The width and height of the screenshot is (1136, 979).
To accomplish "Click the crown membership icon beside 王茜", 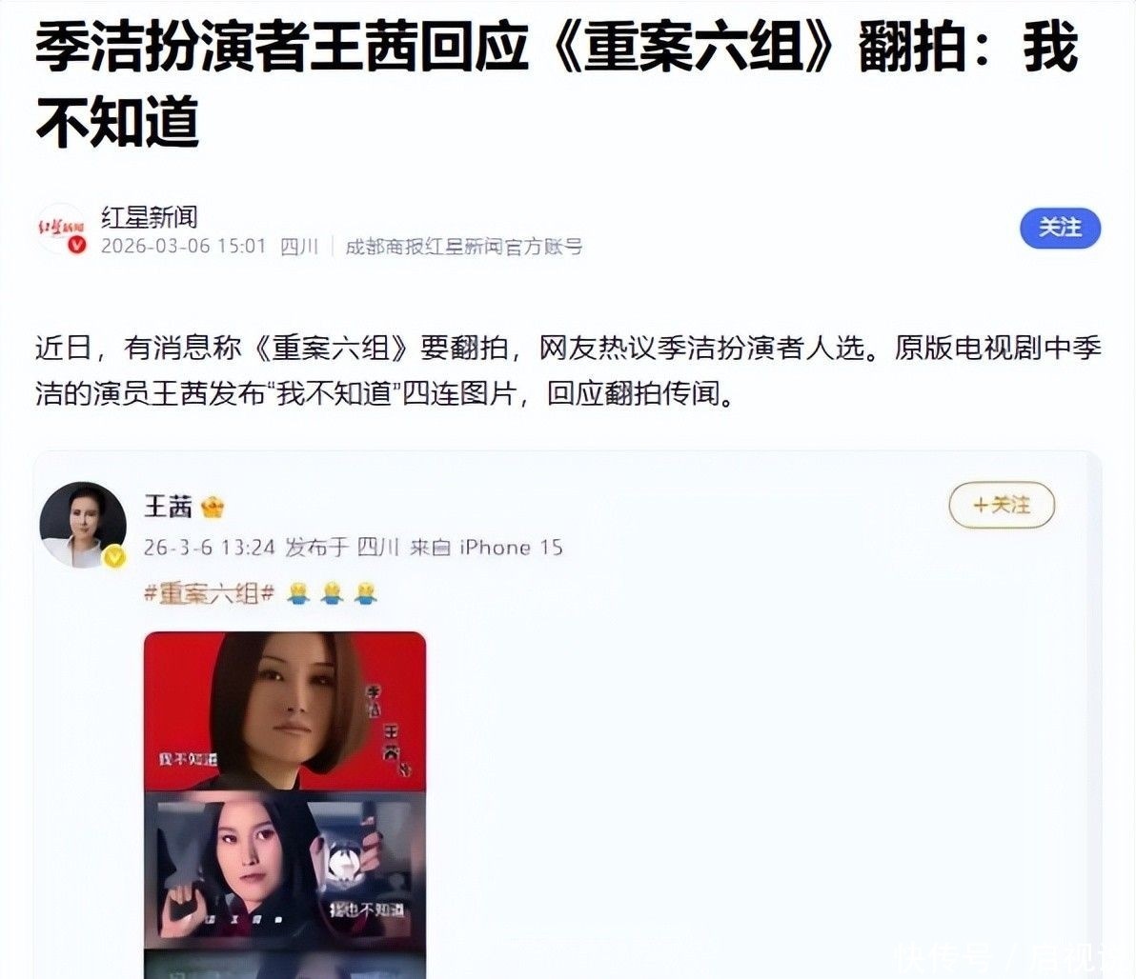I will pyautogui.click(x=212, y=506).
